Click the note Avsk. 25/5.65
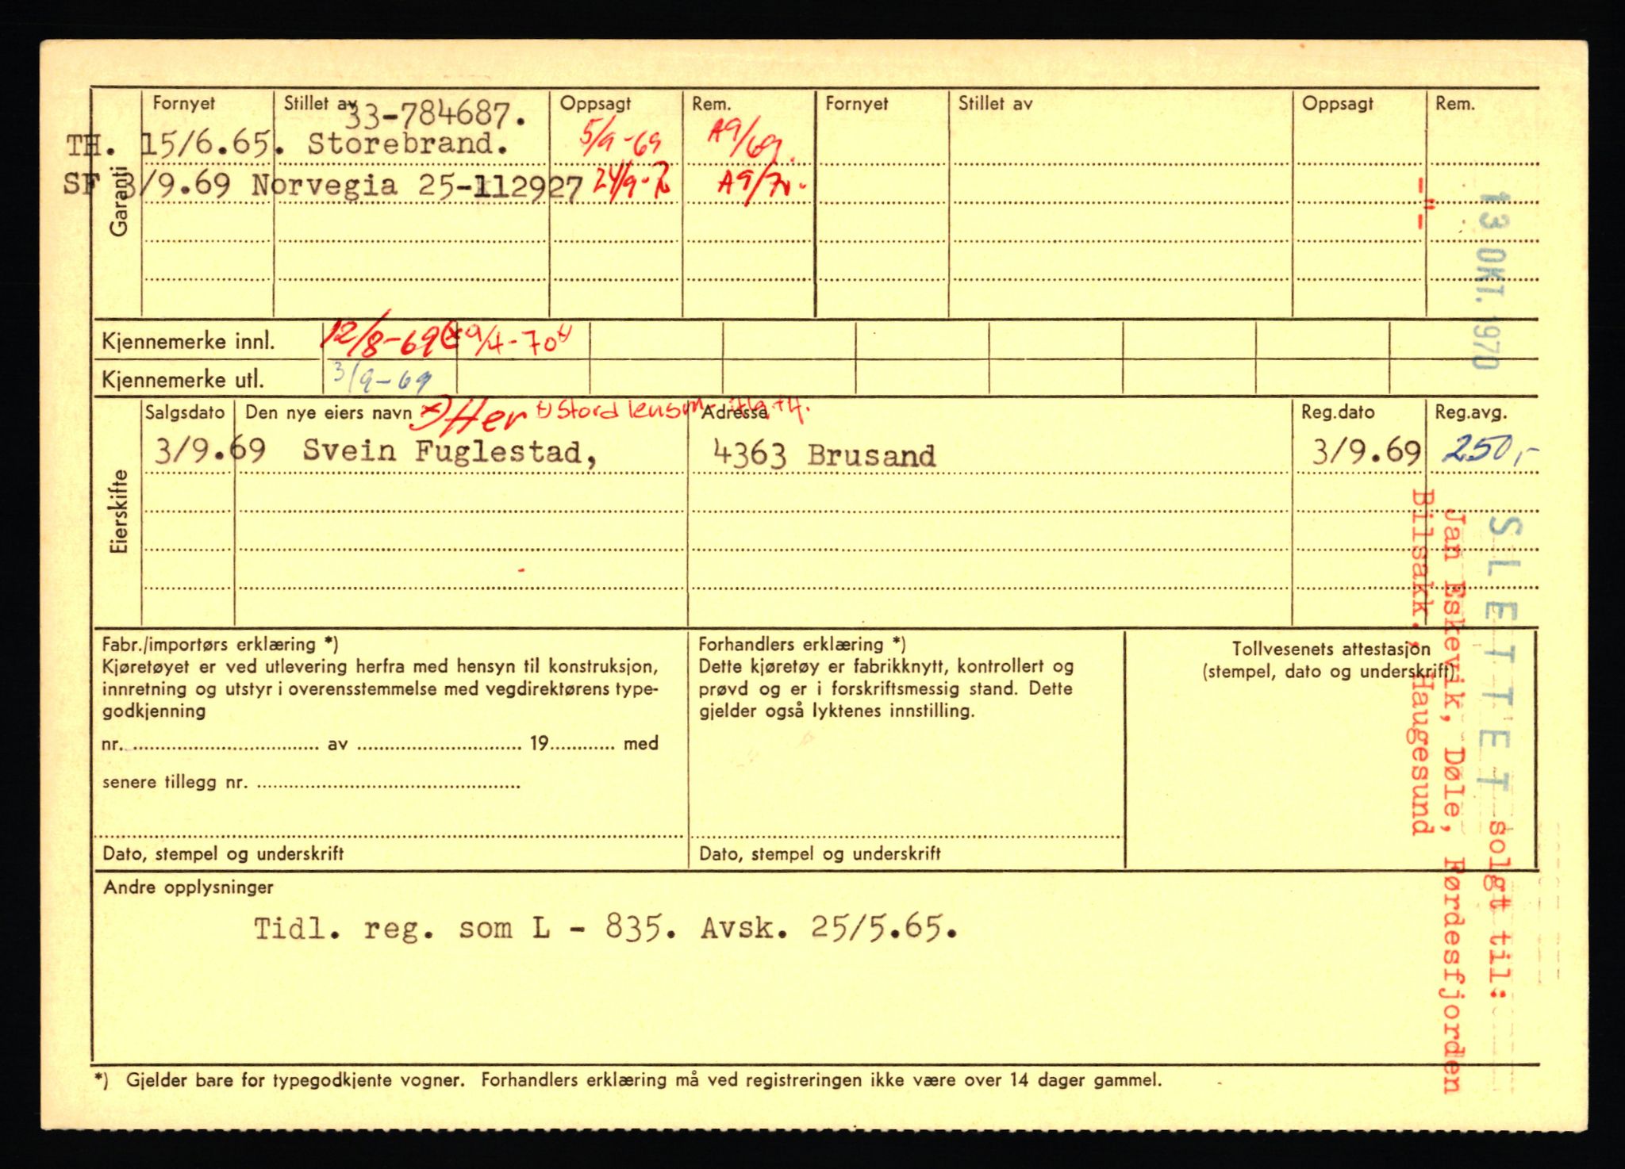Viewport: 1625px width, 1169px height. point(828,928)
